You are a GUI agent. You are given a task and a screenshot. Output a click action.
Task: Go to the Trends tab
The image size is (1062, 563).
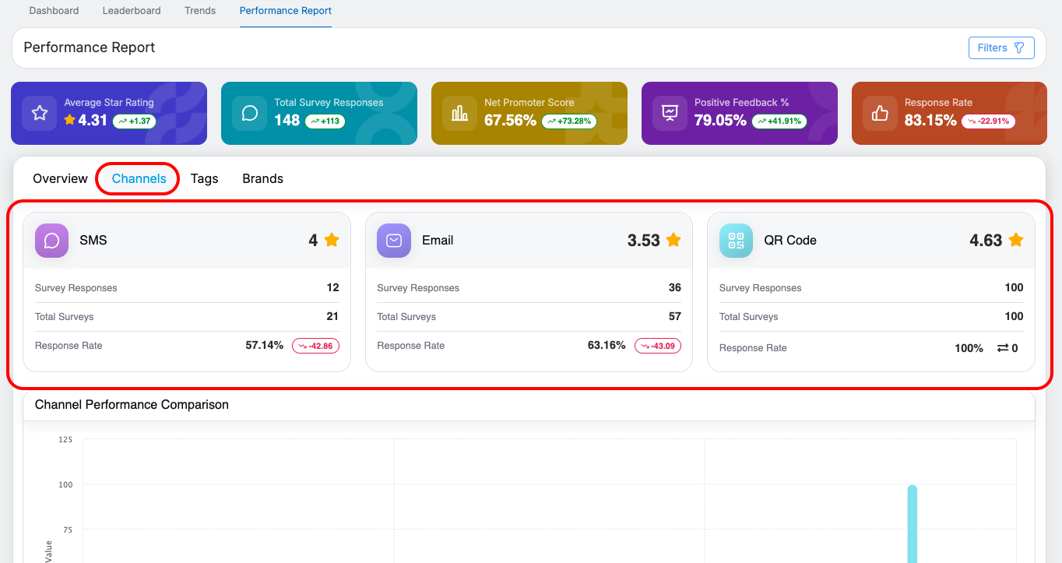tap(200, 11)
